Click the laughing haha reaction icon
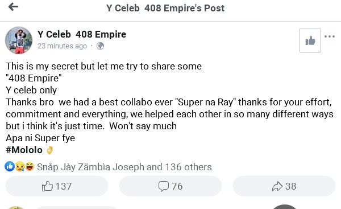 point(30,167)
